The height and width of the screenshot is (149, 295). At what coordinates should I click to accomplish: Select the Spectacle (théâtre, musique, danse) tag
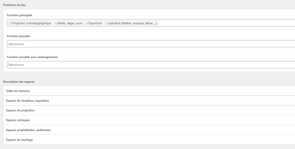131,23
